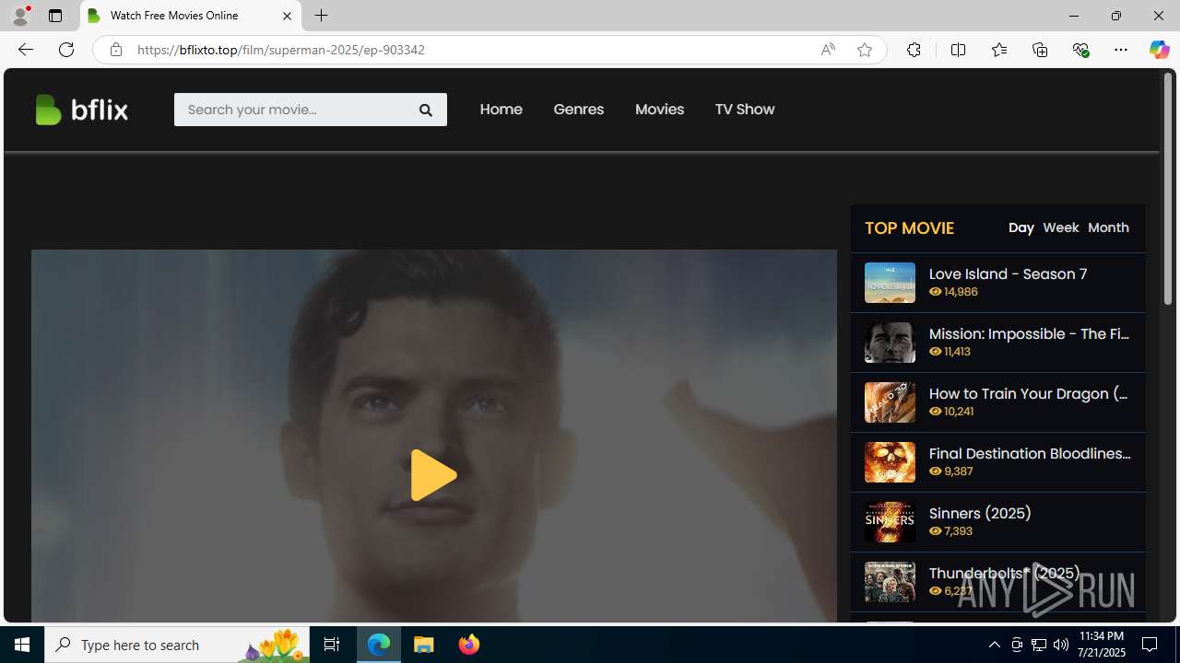Open the volume control
The image size is (1180, 663).
click(x=1061, y=645)
